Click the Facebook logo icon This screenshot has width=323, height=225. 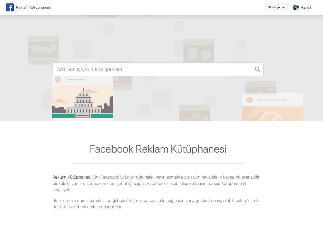[x=10, y=7]
